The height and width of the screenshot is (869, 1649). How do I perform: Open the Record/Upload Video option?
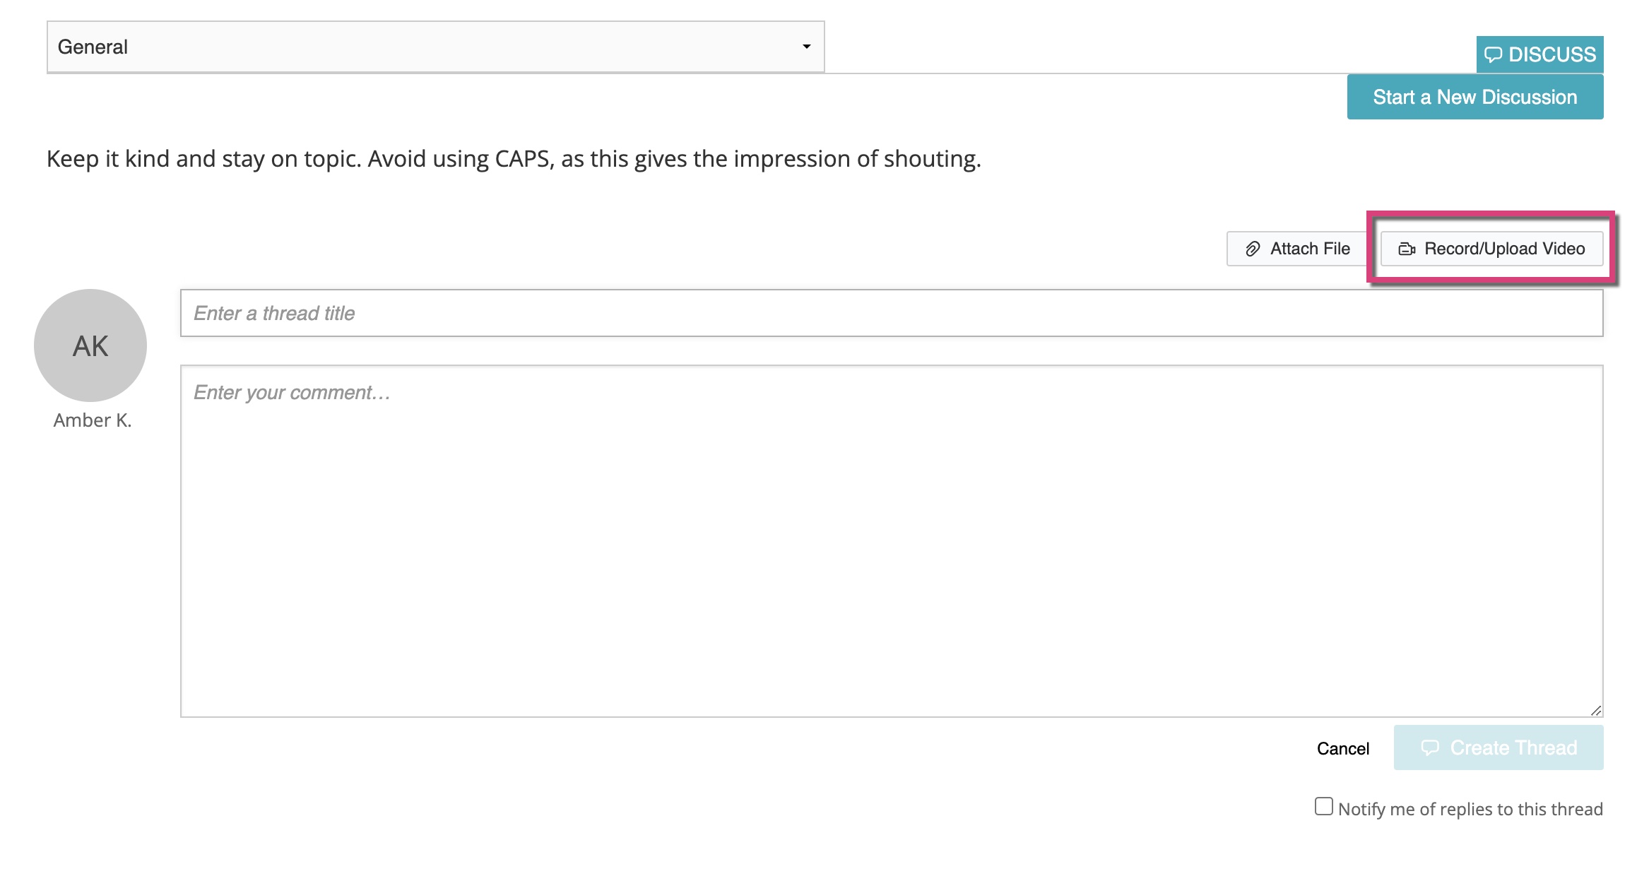tap(1491, 249)
